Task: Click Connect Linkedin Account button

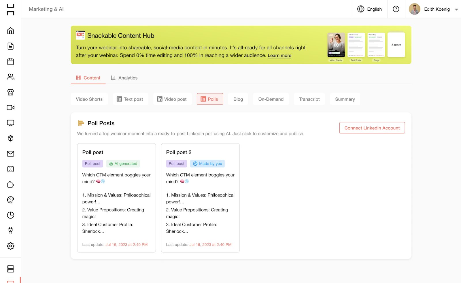Action: coord(372,128)
